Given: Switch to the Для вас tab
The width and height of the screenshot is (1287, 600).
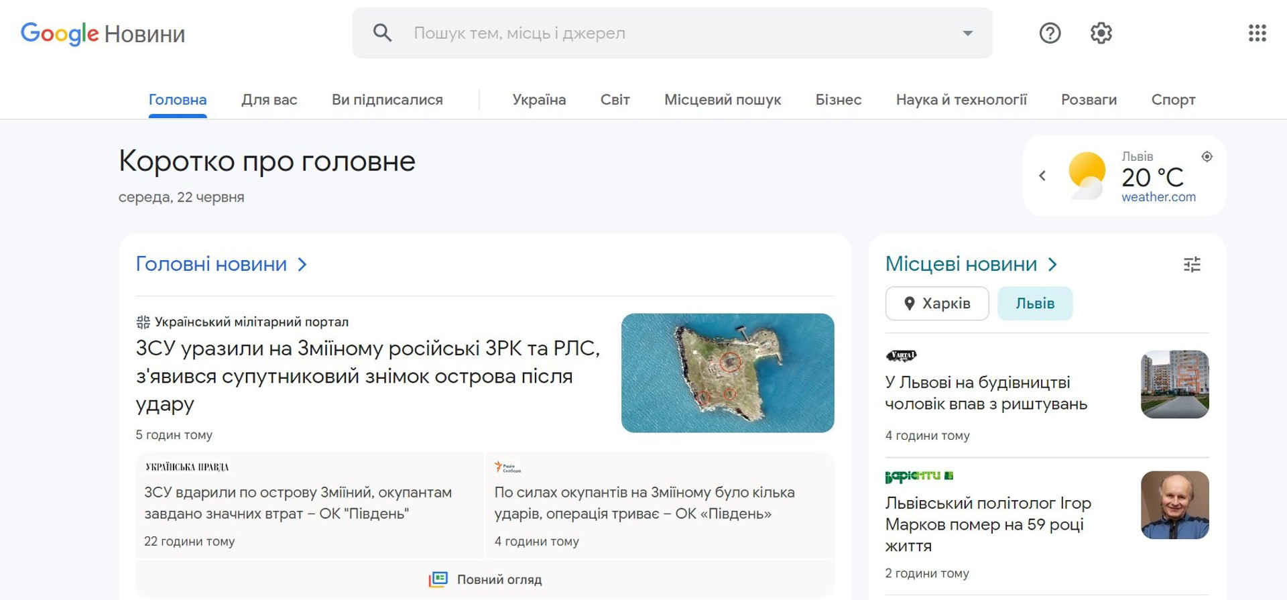Looking at the screenshot, I should pos(269,100).
